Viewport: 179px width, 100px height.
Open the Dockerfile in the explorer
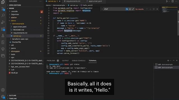(x=16, y=42)
